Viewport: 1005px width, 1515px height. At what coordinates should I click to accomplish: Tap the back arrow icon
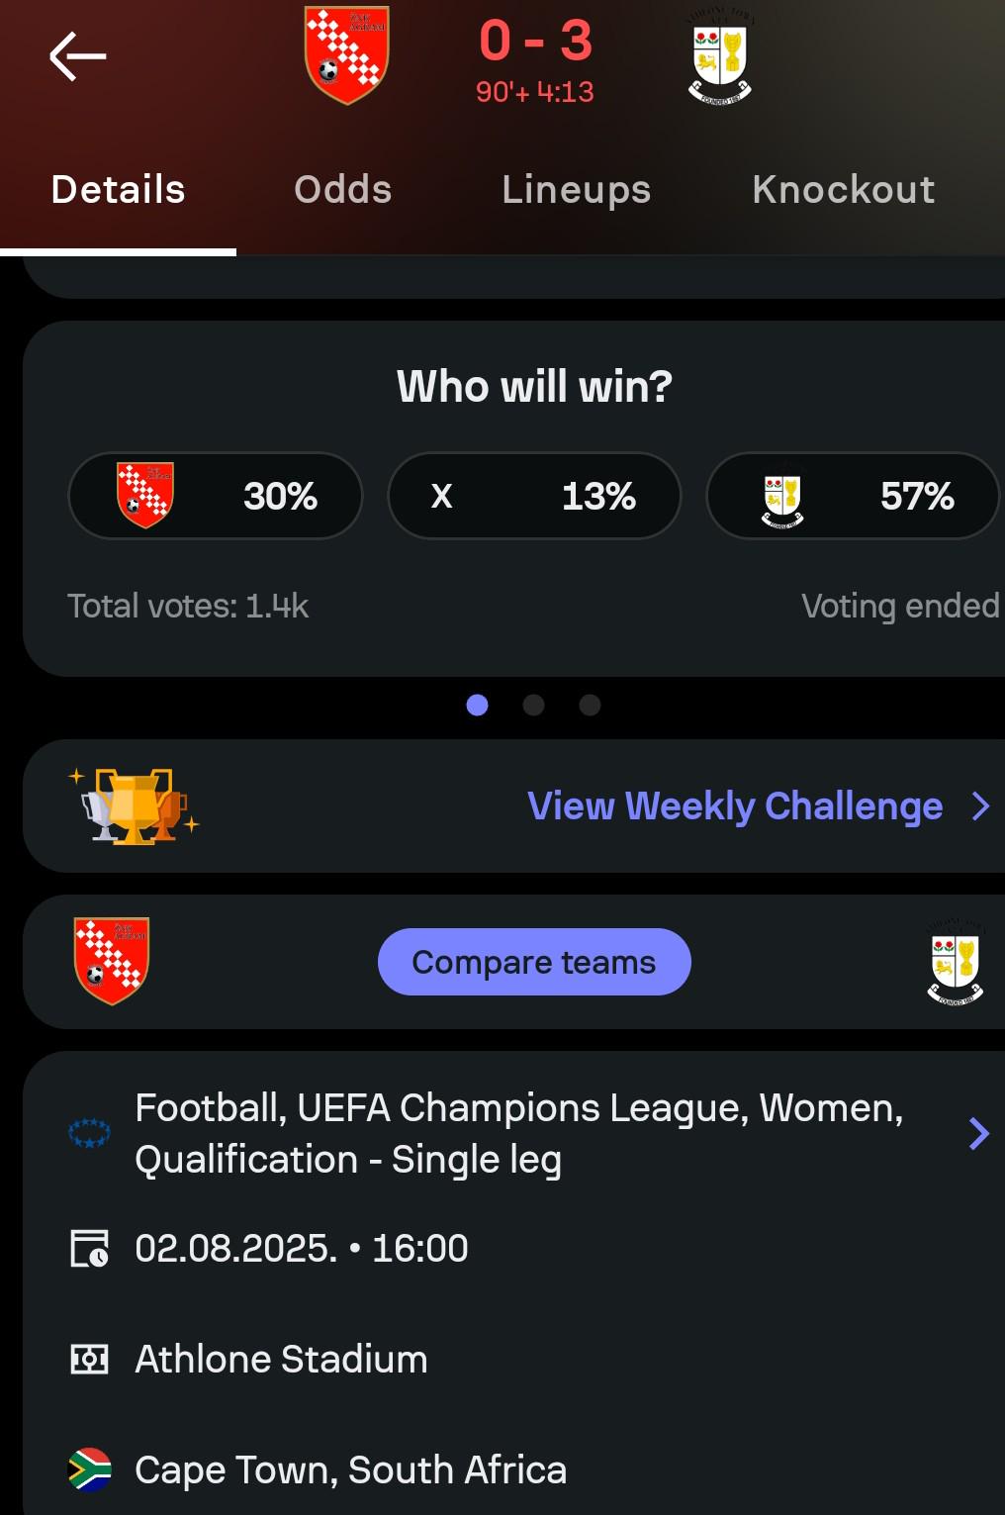click(78, 56)
